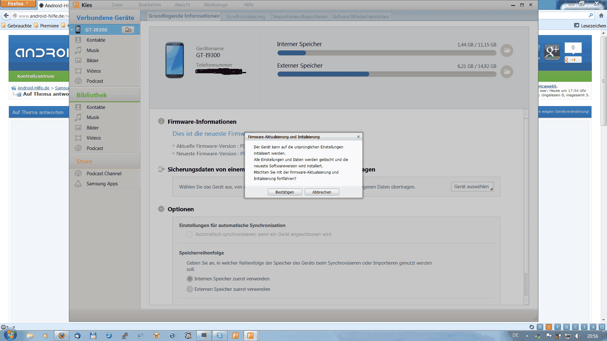Switch to the Importieren/Exportieren tab
Viewport: 607px width, 341px height.
pos(300,17)
